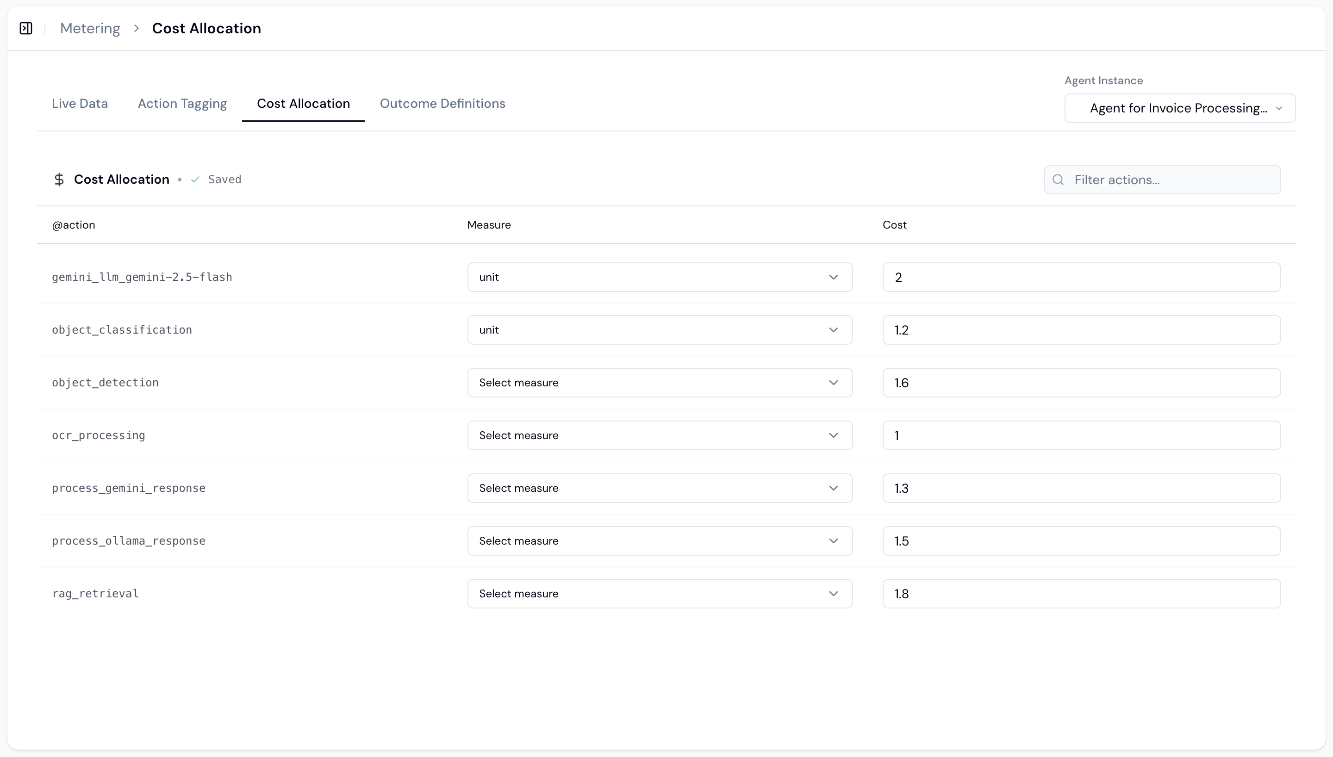Viewport: 1333px width, 757px height.
Task: Click the Cost Allocation breadcrumb
Action: tap(206, 28)
